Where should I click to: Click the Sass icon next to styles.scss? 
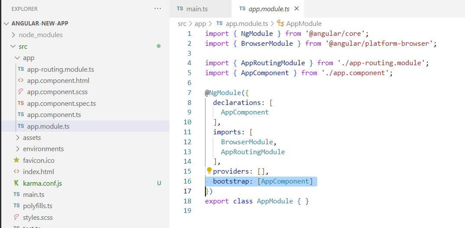16,217
